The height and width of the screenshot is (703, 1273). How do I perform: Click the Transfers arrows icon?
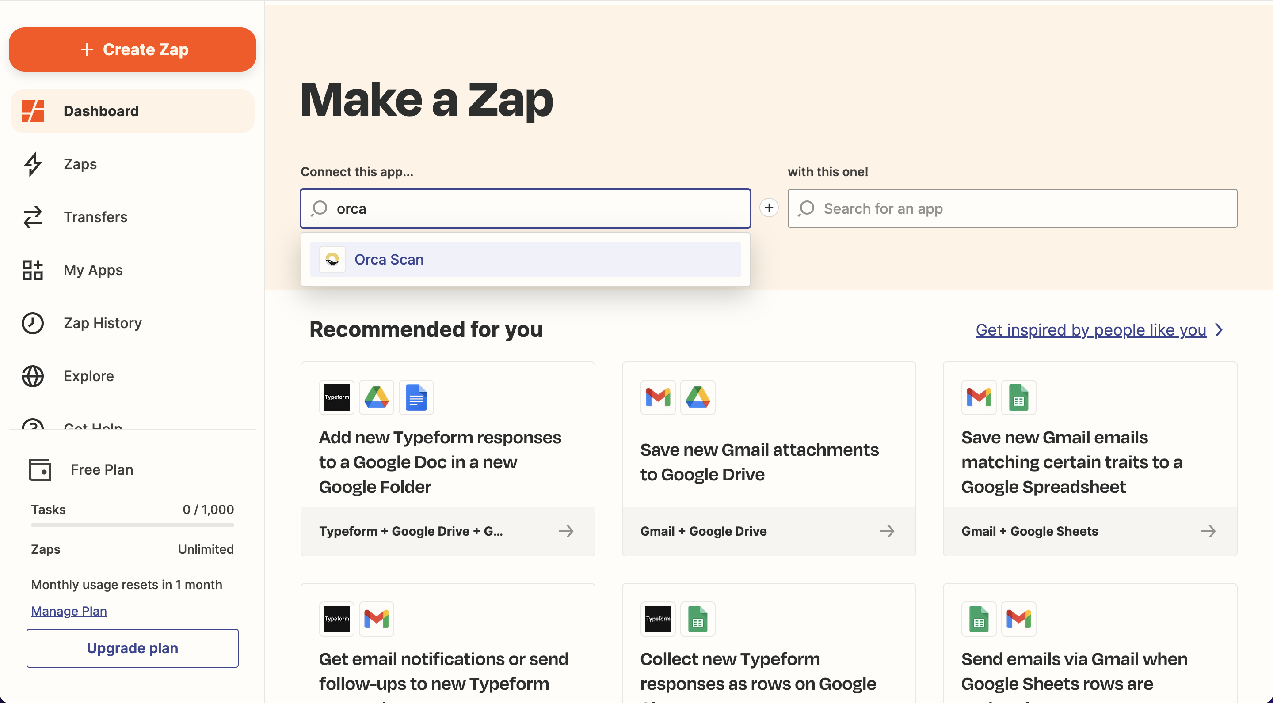click(x=33, y=217)
